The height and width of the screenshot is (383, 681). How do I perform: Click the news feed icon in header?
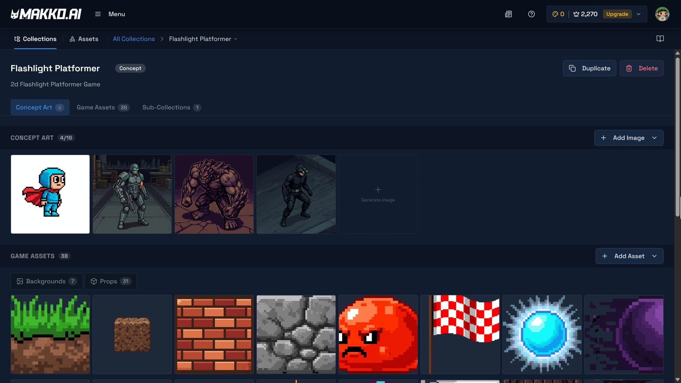pos(508,14)
